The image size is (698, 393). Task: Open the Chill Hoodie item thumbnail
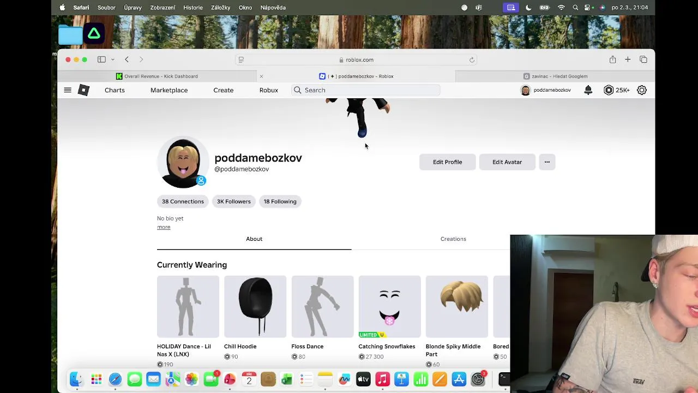(x=255, y=307)
